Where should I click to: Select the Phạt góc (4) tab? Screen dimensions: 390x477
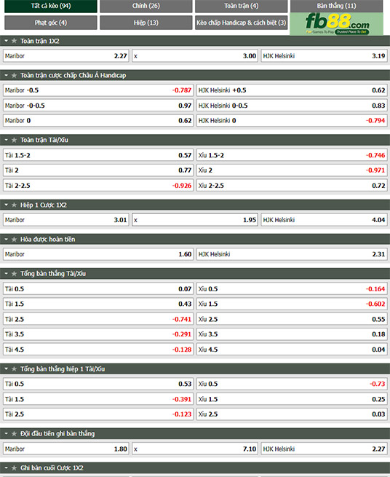point(51,23)
